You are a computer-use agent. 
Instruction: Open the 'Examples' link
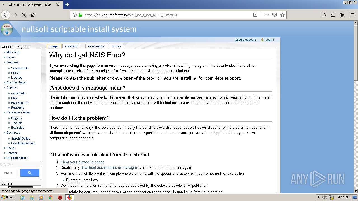tap(18, 128)
